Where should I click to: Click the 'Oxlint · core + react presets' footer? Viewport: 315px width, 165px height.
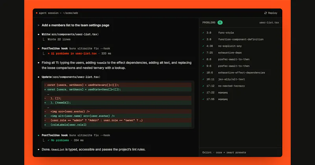click(224, 152)
